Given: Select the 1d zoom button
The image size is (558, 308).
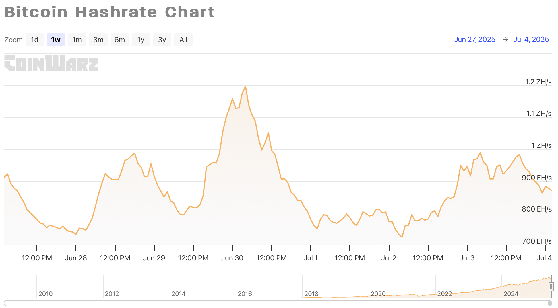Looking at the screenshot, I should pyautogui.click(x=34, y=40).
